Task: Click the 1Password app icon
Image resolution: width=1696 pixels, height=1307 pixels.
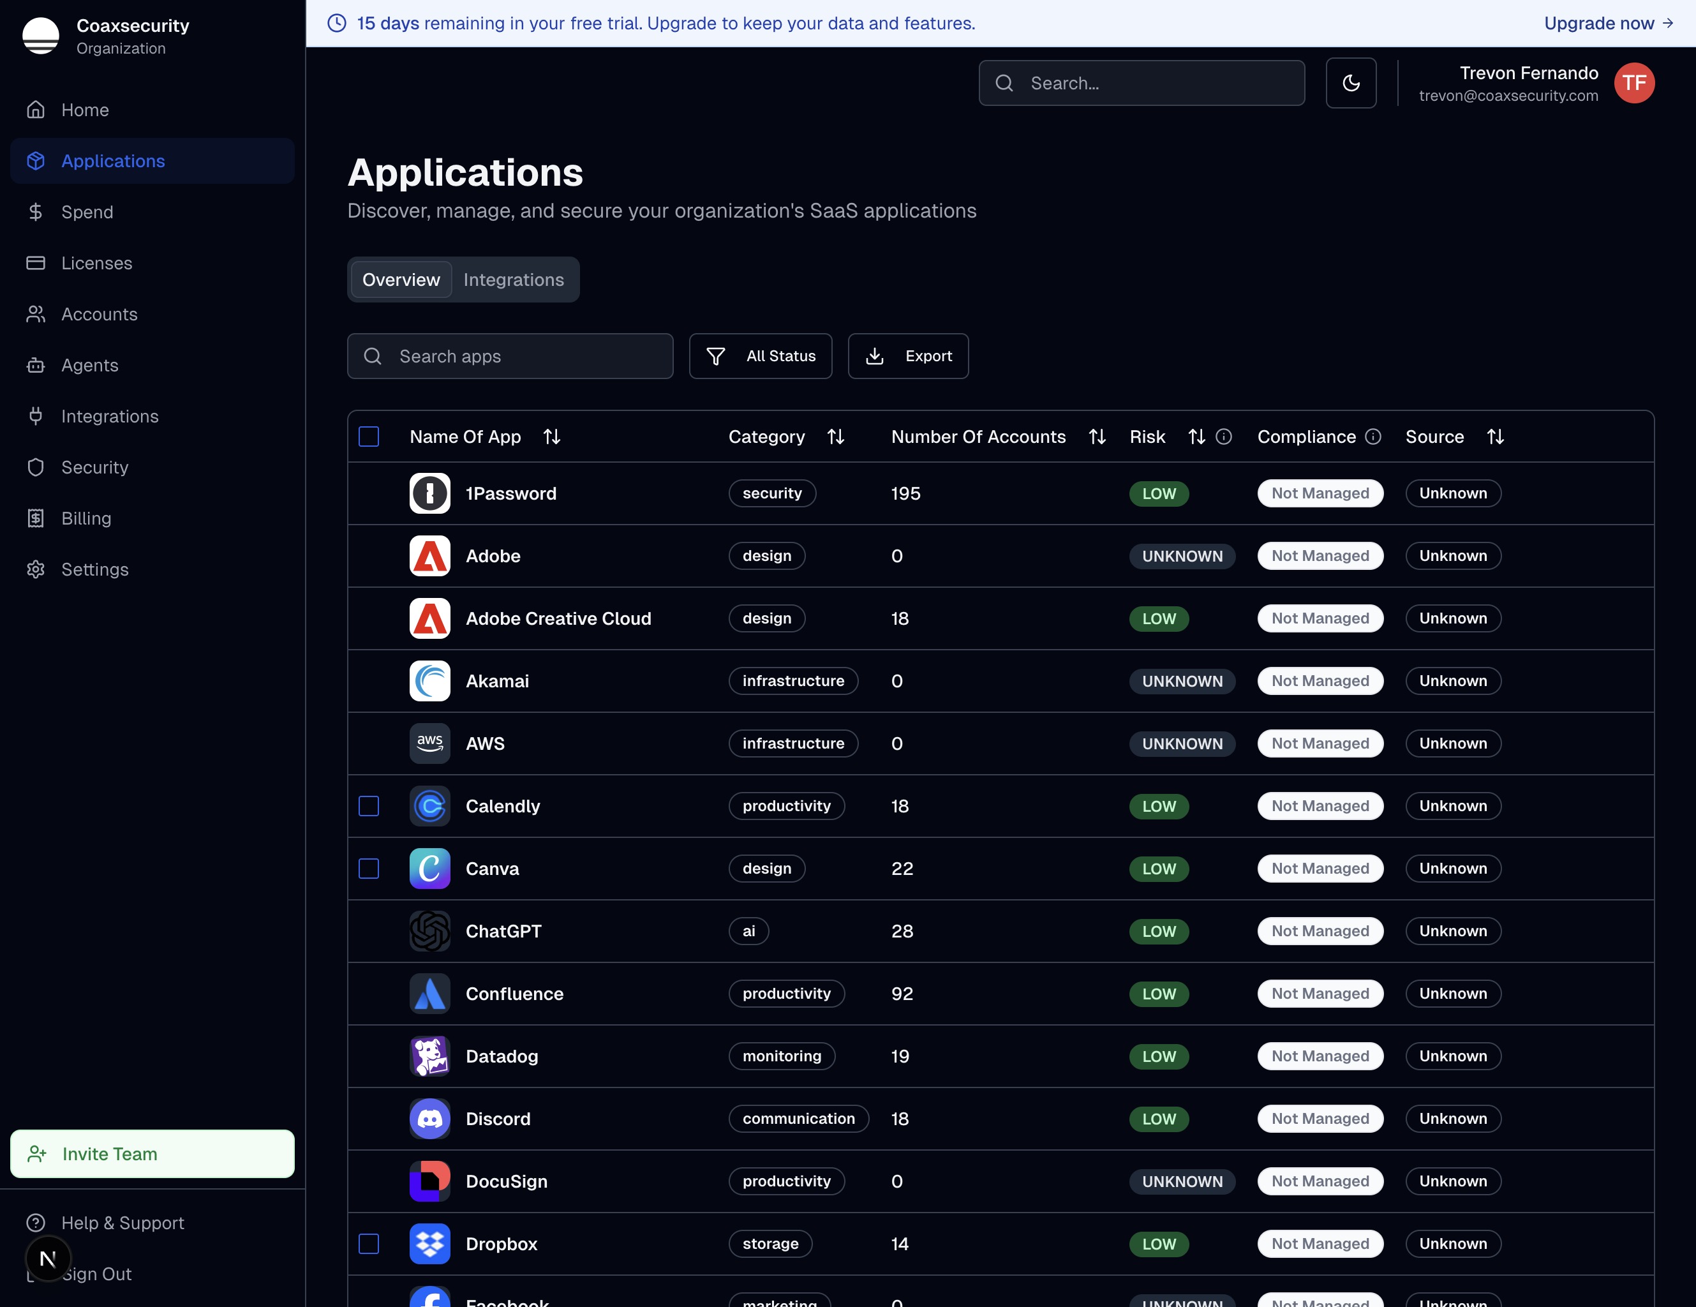Action: pos(429,493)
